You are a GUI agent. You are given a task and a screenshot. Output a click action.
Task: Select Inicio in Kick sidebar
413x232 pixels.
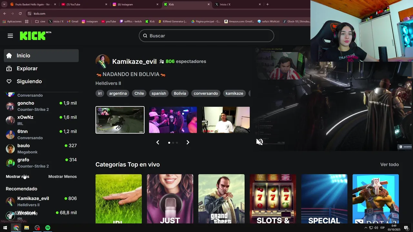(x=41, y=55)
